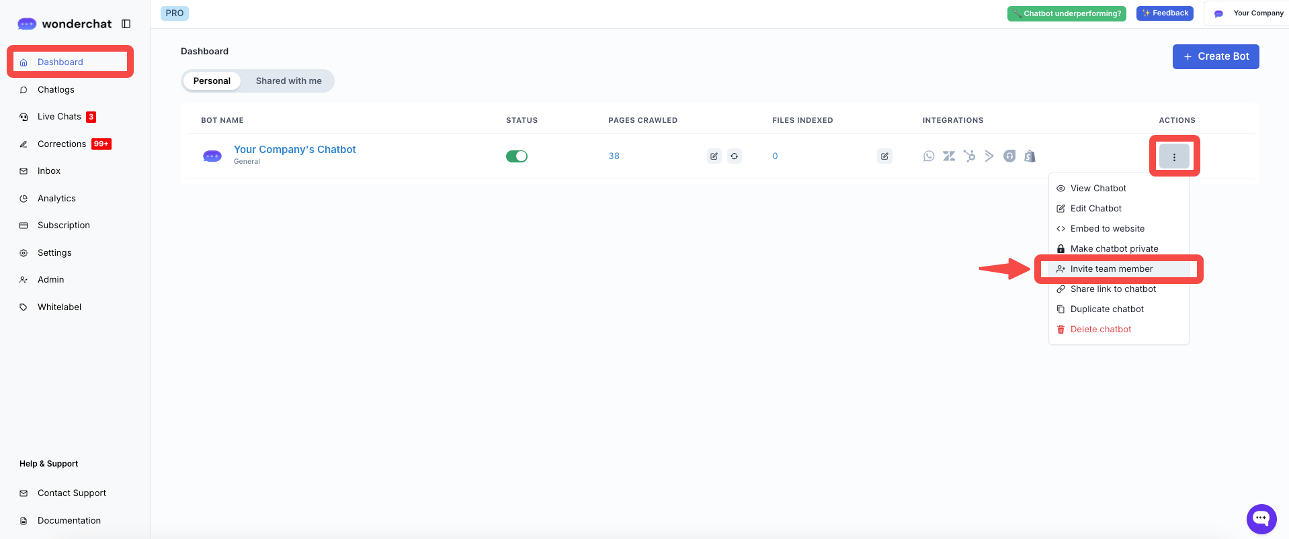
Task: Toggle the chatbot status switch off
Action: click(516, 156)
